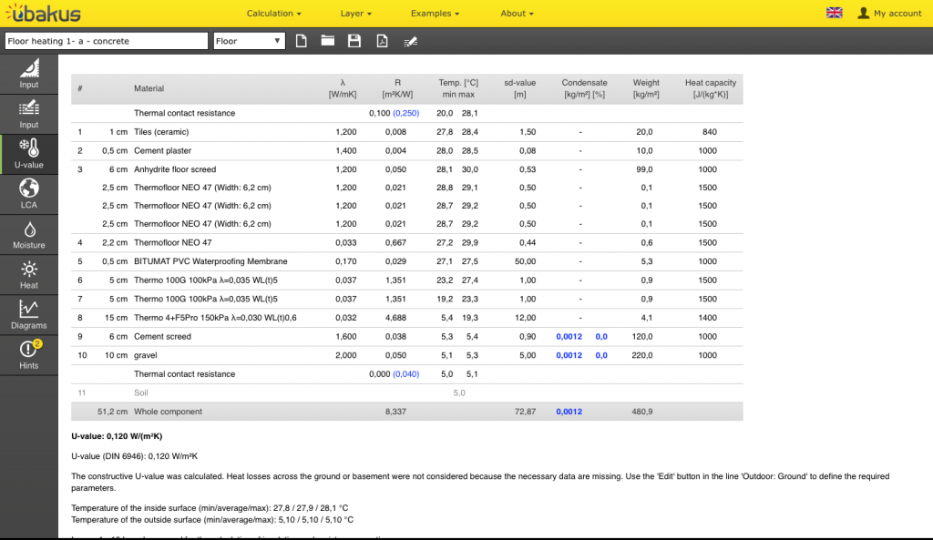933x540 pixels.
Task: Open the LCA globe panel
Action: (x=29, y=194)
